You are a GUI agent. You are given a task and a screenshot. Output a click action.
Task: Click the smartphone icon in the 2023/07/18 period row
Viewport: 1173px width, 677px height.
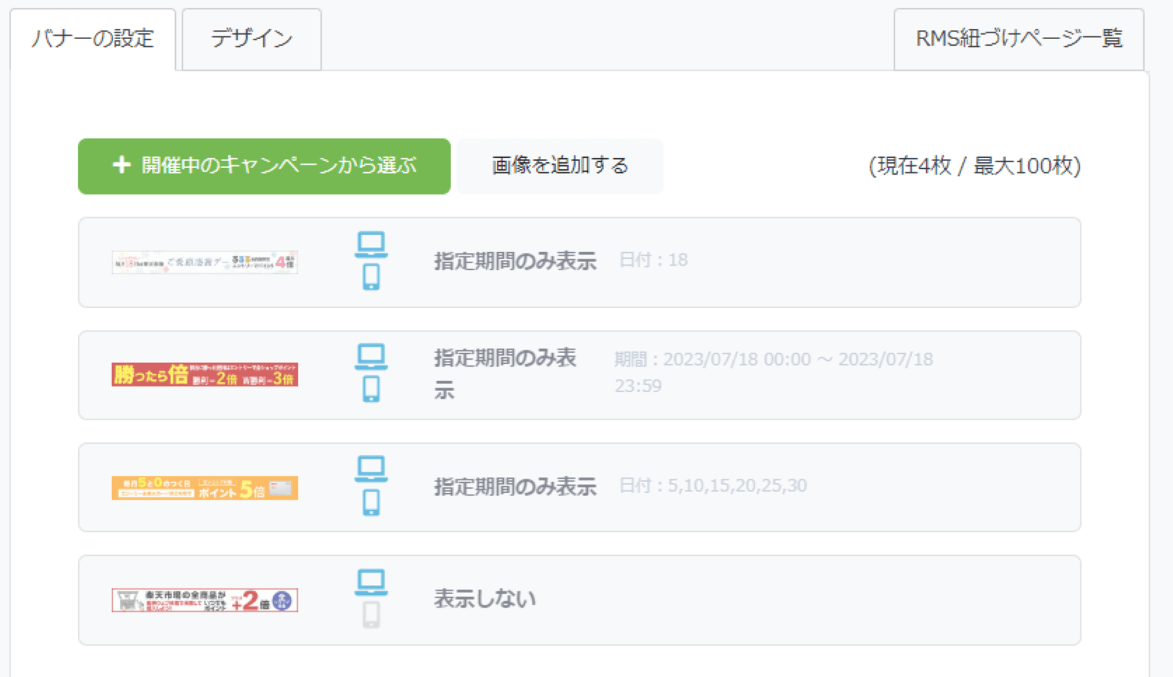coord(371,389)
